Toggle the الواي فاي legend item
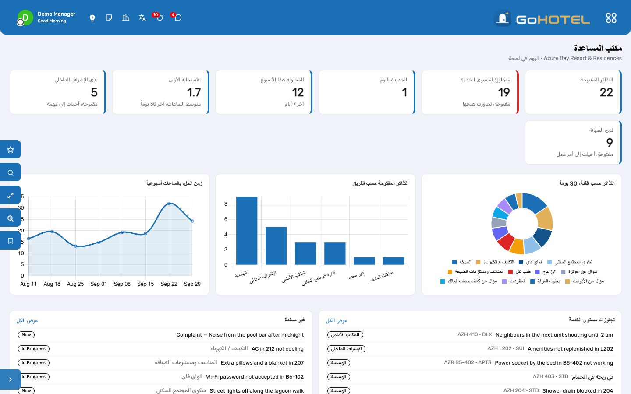The image size is (631, 394). click(531, 262)
